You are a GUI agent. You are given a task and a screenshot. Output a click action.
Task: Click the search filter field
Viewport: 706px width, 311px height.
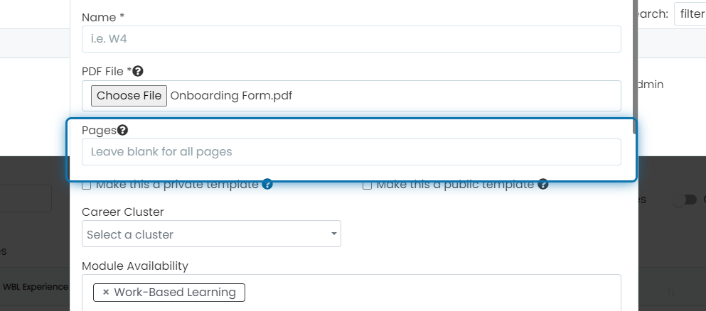(690, 14)
